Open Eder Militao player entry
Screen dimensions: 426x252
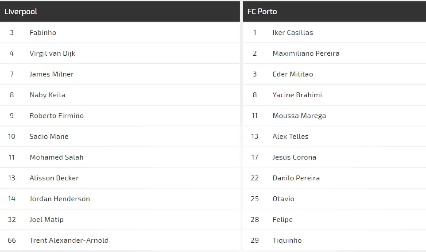click(293, 74)
